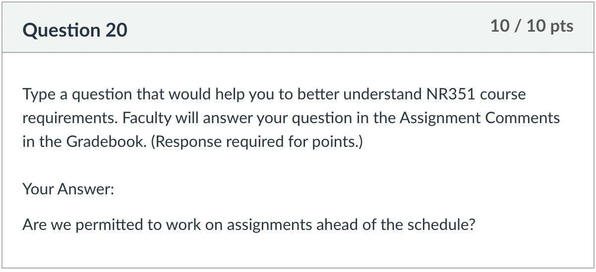Click the word 'pts' in the score
The height and width of the screenshot is (272, 596).
[562, 27]
